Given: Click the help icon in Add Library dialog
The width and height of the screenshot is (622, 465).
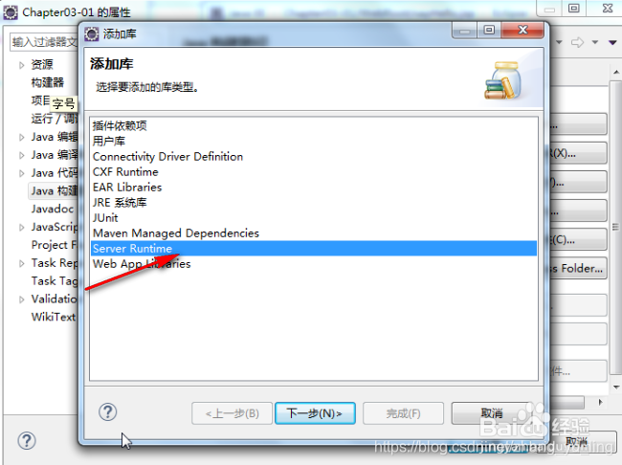Looking at the screenshot, I should (x=107, y=412).
